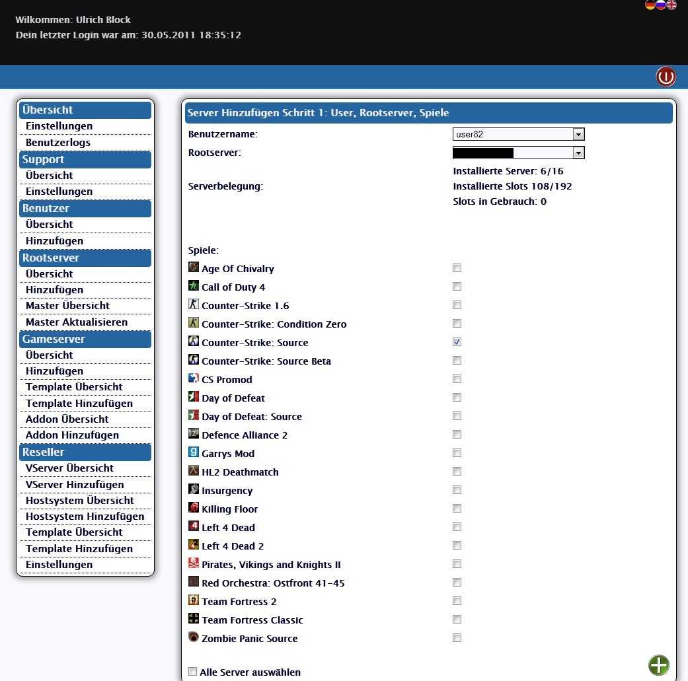Click the Zombie Panic Source icon

[x=194, y=637]
